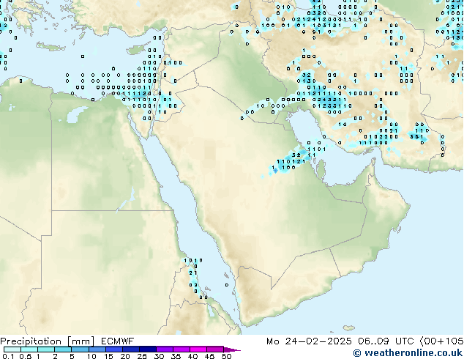Click the 1–2 mm legend swatch

[46, 349]
